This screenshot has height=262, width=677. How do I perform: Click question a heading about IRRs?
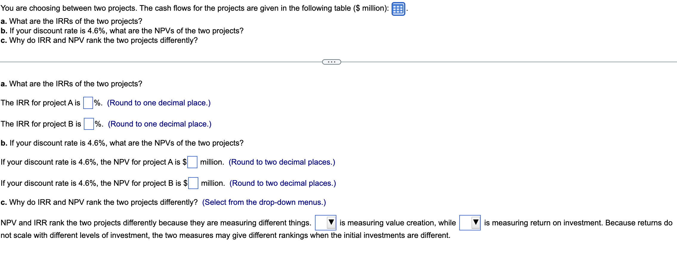click(x=72, y=84)
